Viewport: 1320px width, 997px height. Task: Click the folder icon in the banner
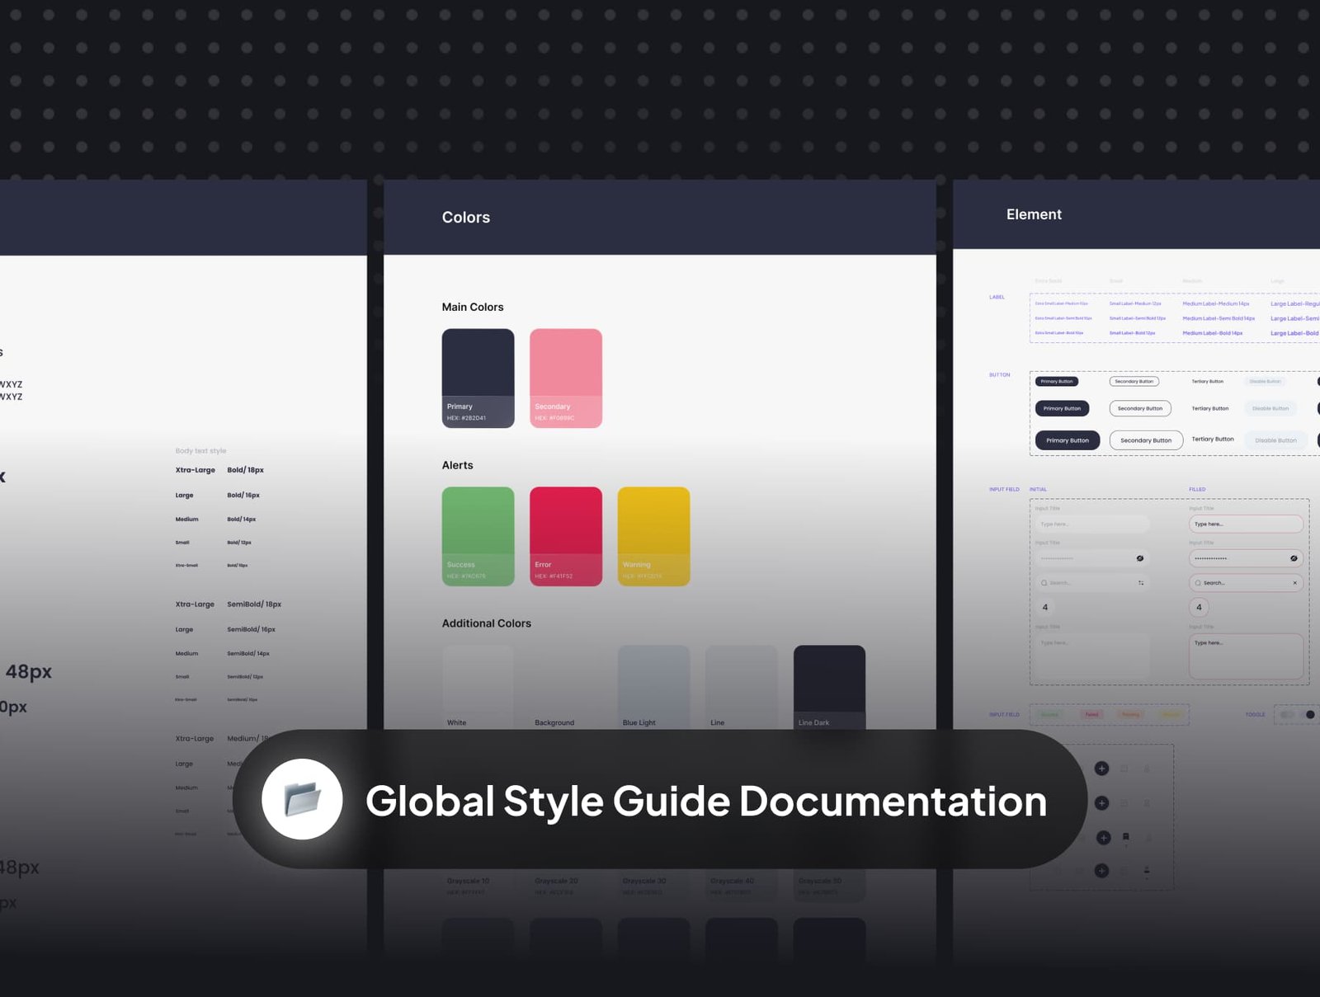click(302, 799)
